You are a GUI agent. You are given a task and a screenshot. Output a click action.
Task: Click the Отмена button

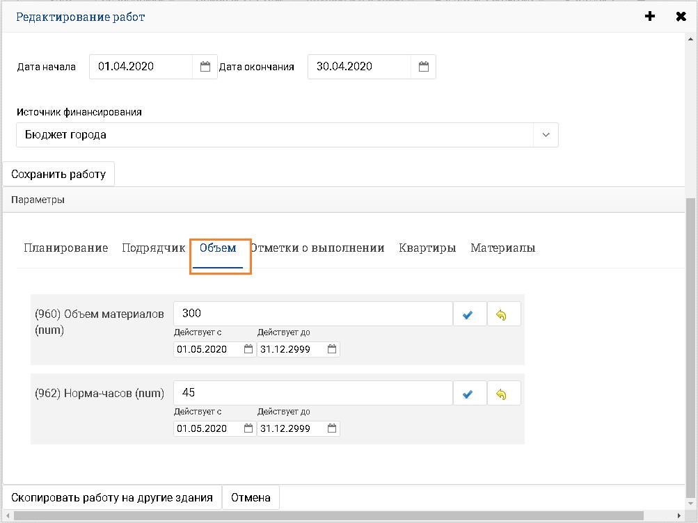point(251,497)
